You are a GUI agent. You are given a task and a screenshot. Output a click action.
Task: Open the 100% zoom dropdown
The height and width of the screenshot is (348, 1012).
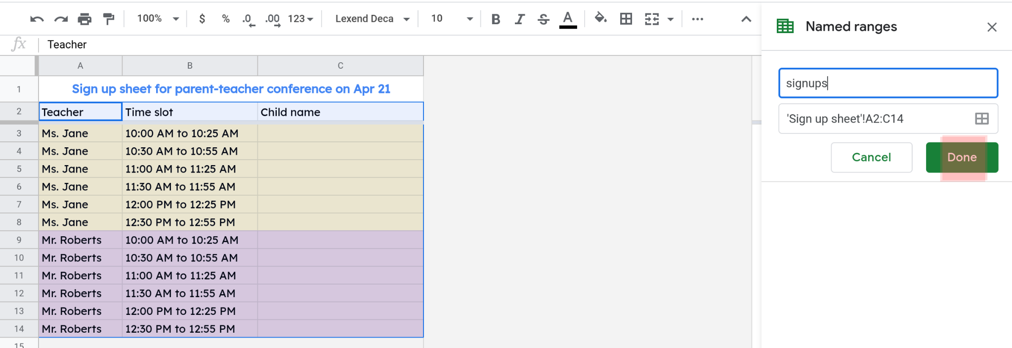(x=158, y=19)
